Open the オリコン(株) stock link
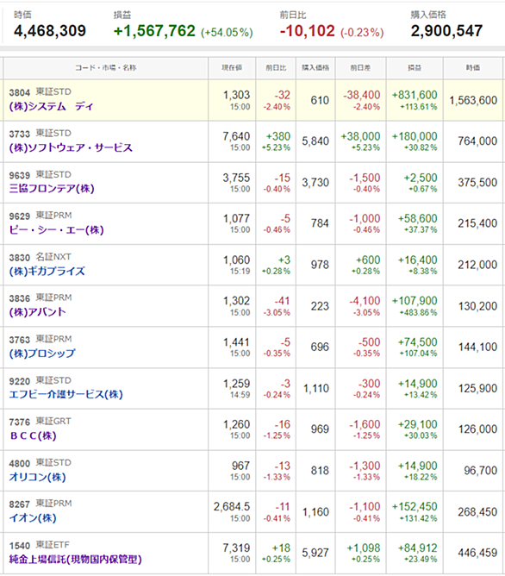The width and height of the screenshot is (505, 576). pyautogui.click(x=37, y=477)
